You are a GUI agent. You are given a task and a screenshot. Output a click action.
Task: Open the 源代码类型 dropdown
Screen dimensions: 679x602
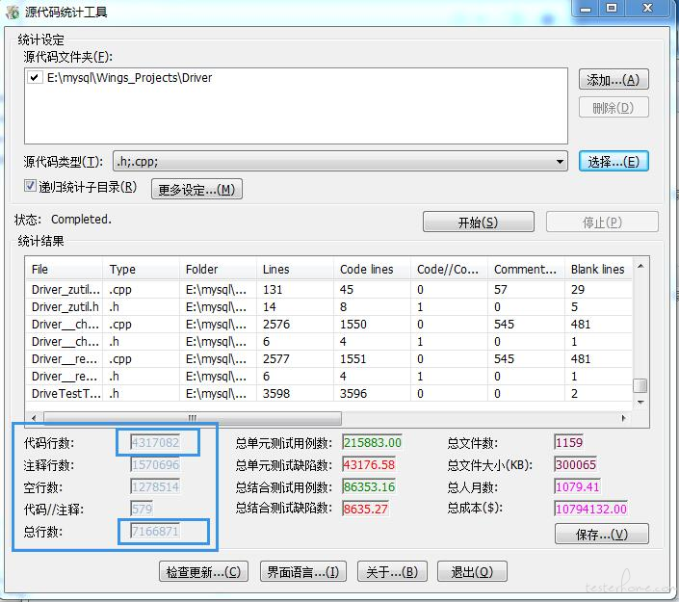point(560,162)
